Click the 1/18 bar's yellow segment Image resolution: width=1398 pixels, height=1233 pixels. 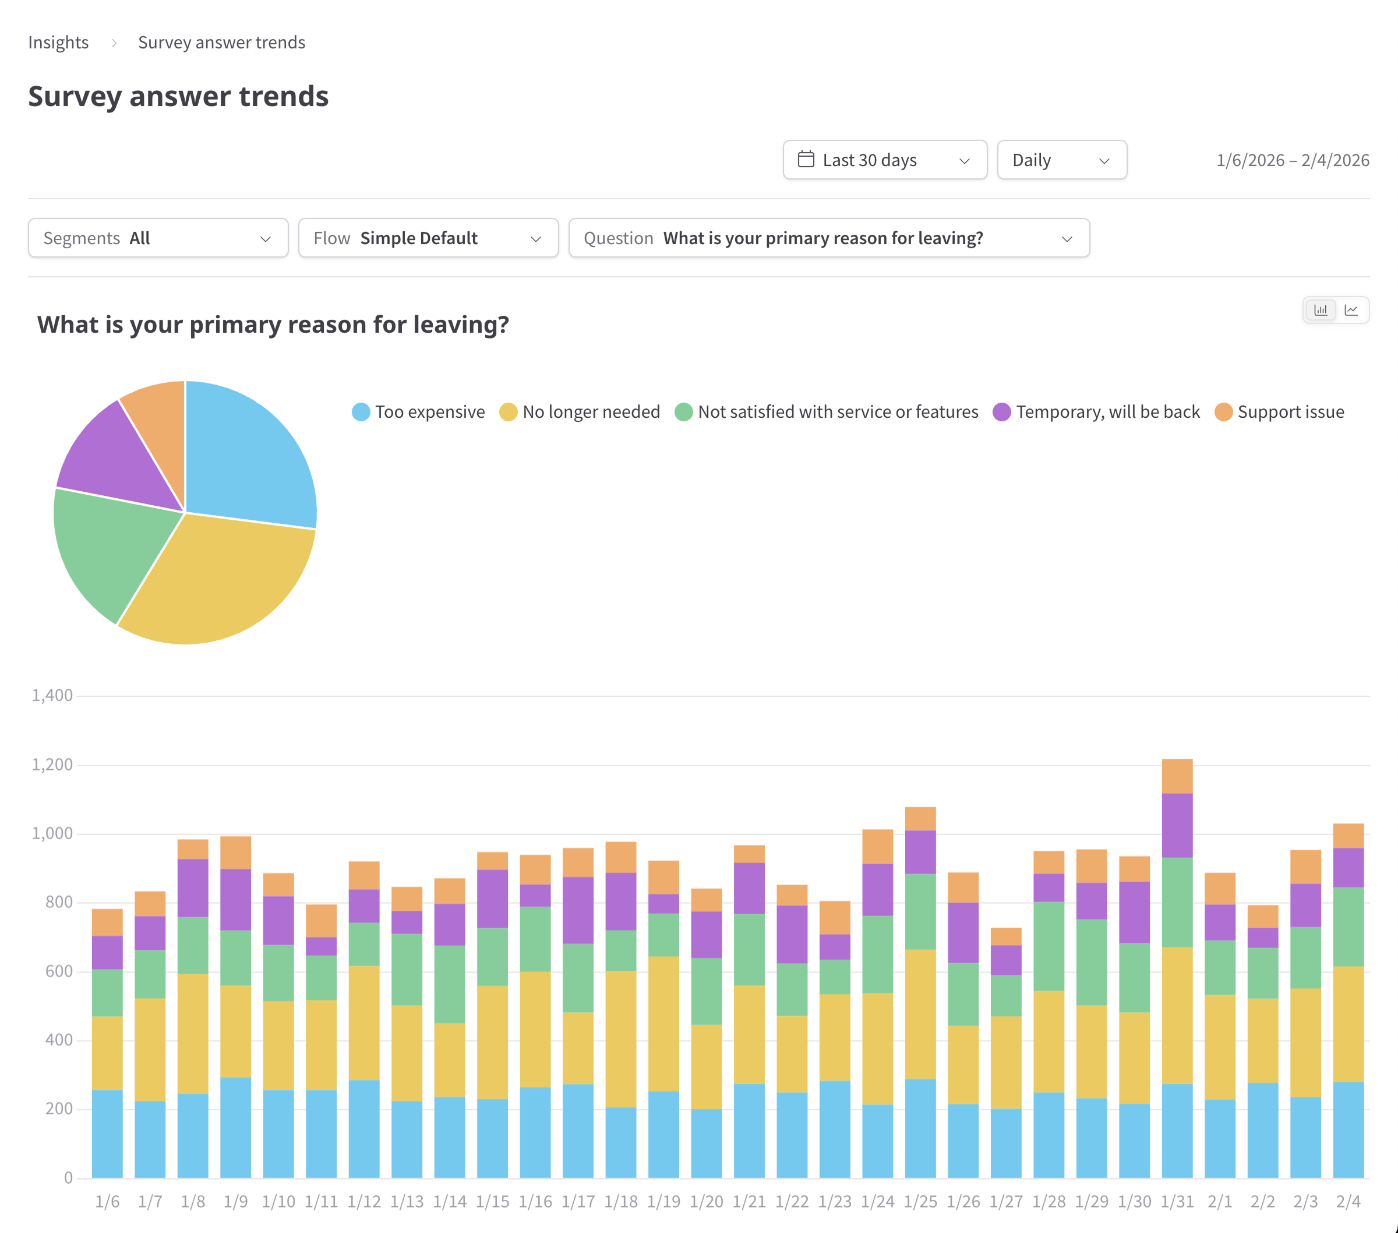[620, 1039]
